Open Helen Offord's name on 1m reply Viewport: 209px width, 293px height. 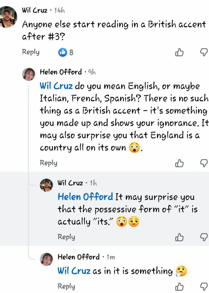78,257
